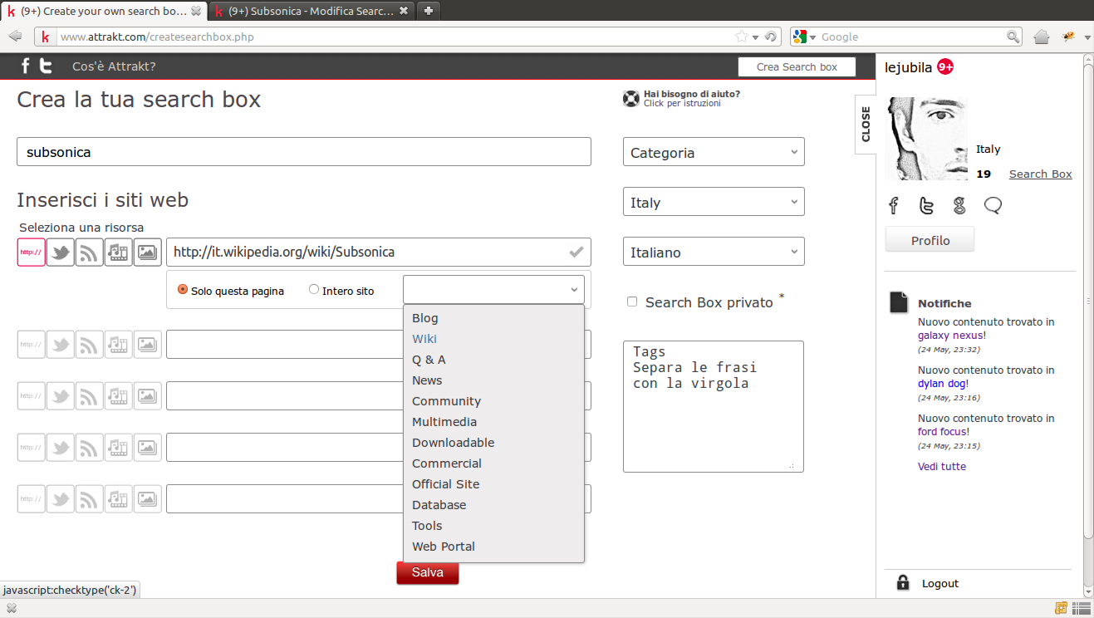Click the Logout link

click(940, 583)
